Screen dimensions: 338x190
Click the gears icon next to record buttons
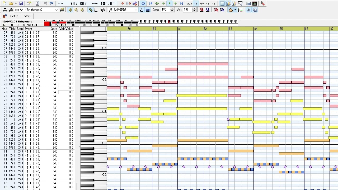(x=135, y=3)
